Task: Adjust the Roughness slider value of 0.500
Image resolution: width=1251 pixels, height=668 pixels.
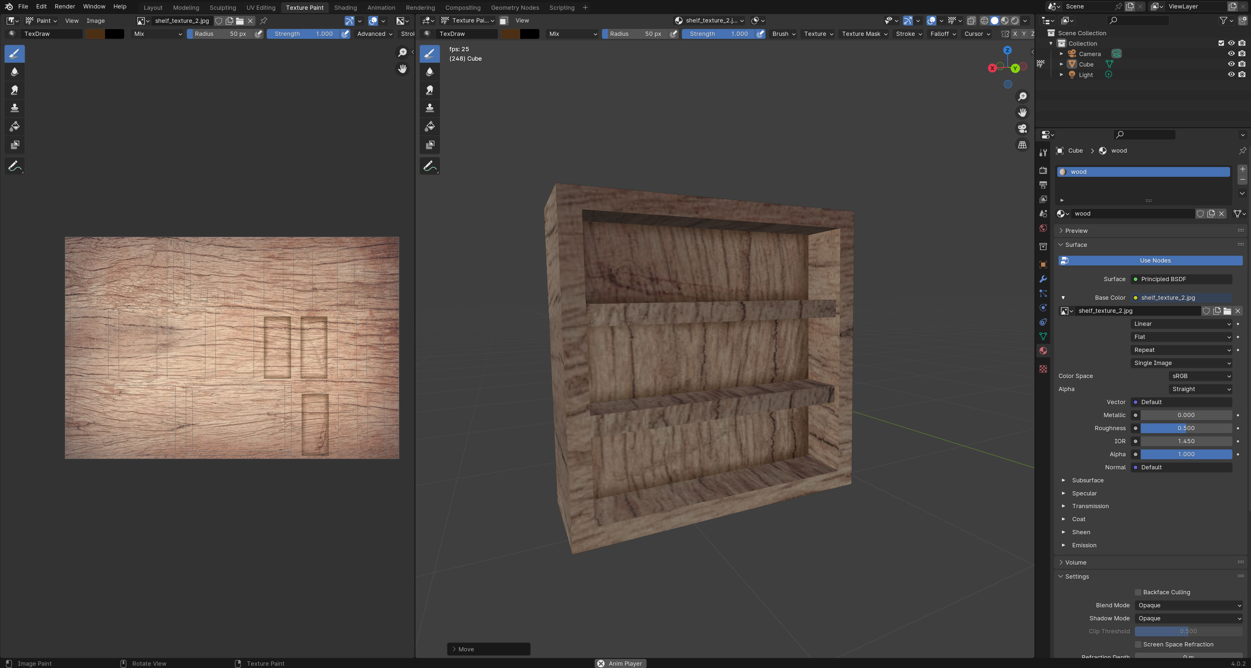Action: 1186,428
